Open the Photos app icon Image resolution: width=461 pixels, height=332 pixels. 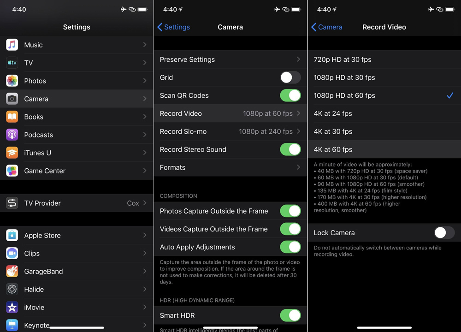click(12, 81)
